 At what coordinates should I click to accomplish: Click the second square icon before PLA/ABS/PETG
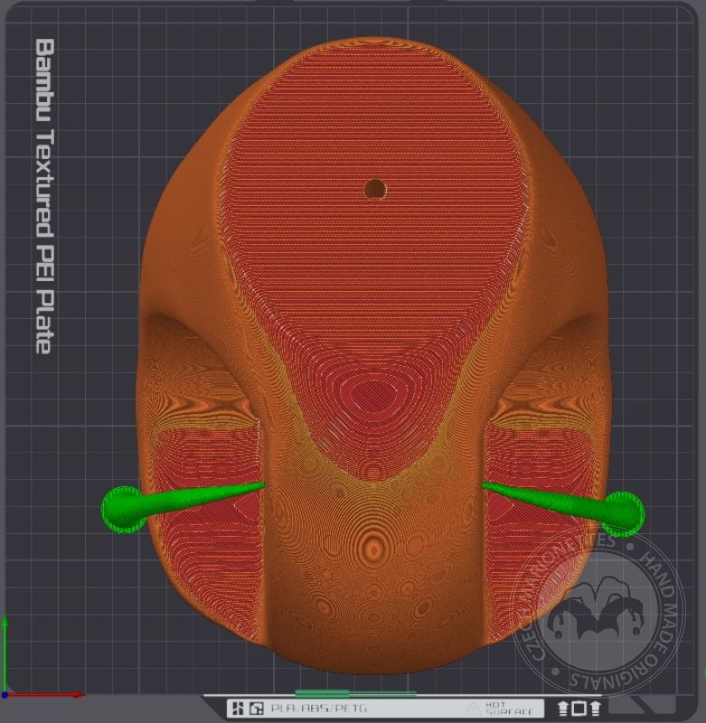pyautogui.click(x=256, y=709)
